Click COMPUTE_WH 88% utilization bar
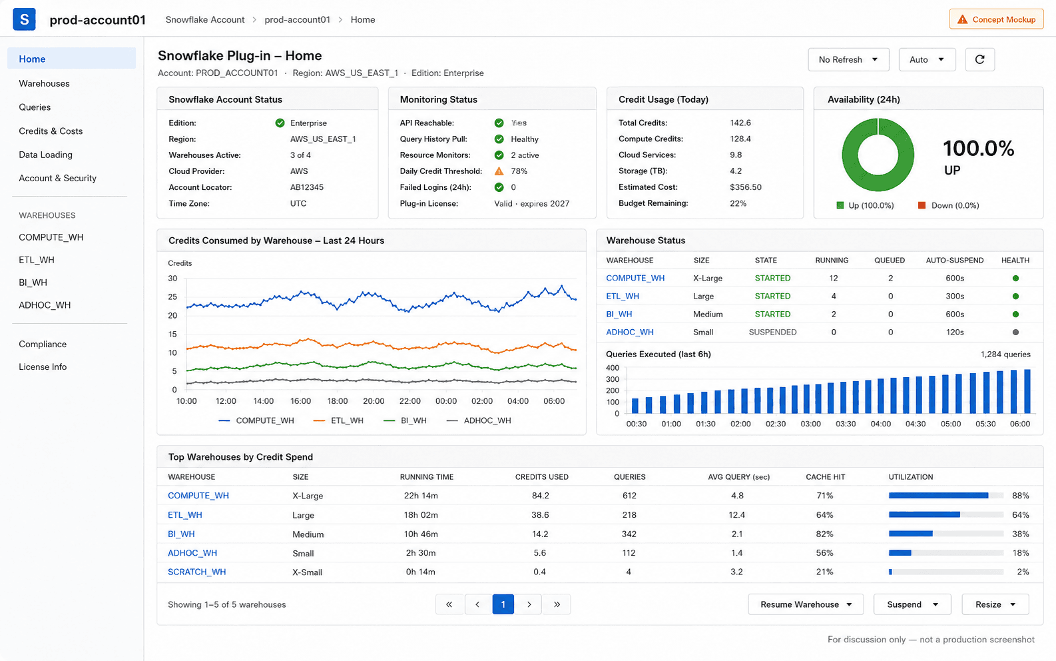 pos(946,496)
